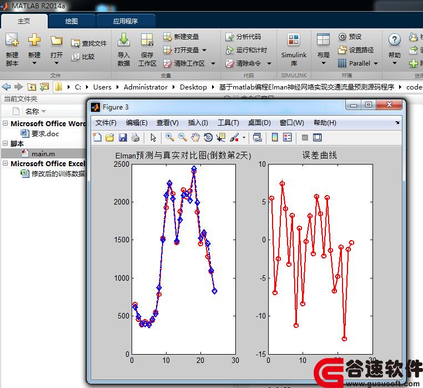Activate the Zoom In tool

(170, 137)
